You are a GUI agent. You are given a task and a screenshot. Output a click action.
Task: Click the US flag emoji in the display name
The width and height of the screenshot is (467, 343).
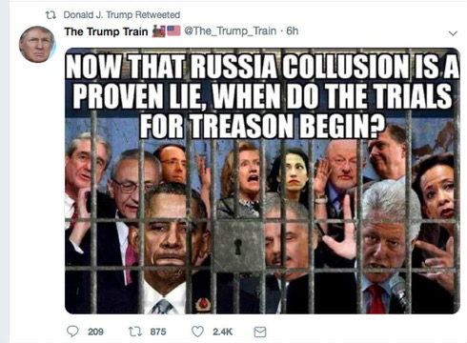(173, 30)
